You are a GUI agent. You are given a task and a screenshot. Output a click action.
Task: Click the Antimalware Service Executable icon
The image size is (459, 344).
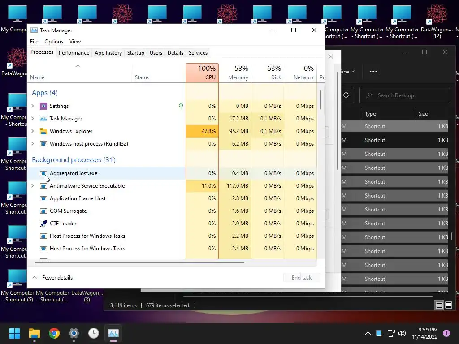43,186
